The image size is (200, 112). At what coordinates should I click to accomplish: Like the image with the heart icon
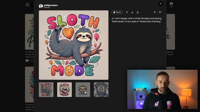click(x=160, y=12)
